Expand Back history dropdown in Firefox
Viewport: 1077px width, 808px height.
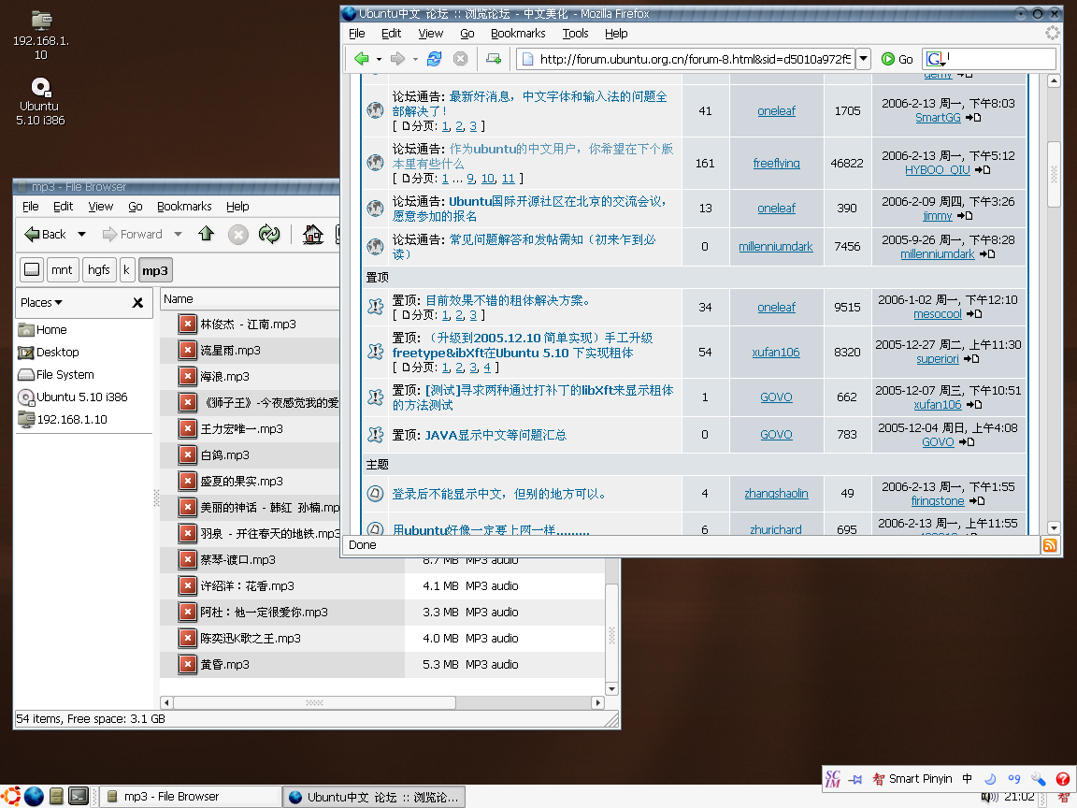(379, 59)
